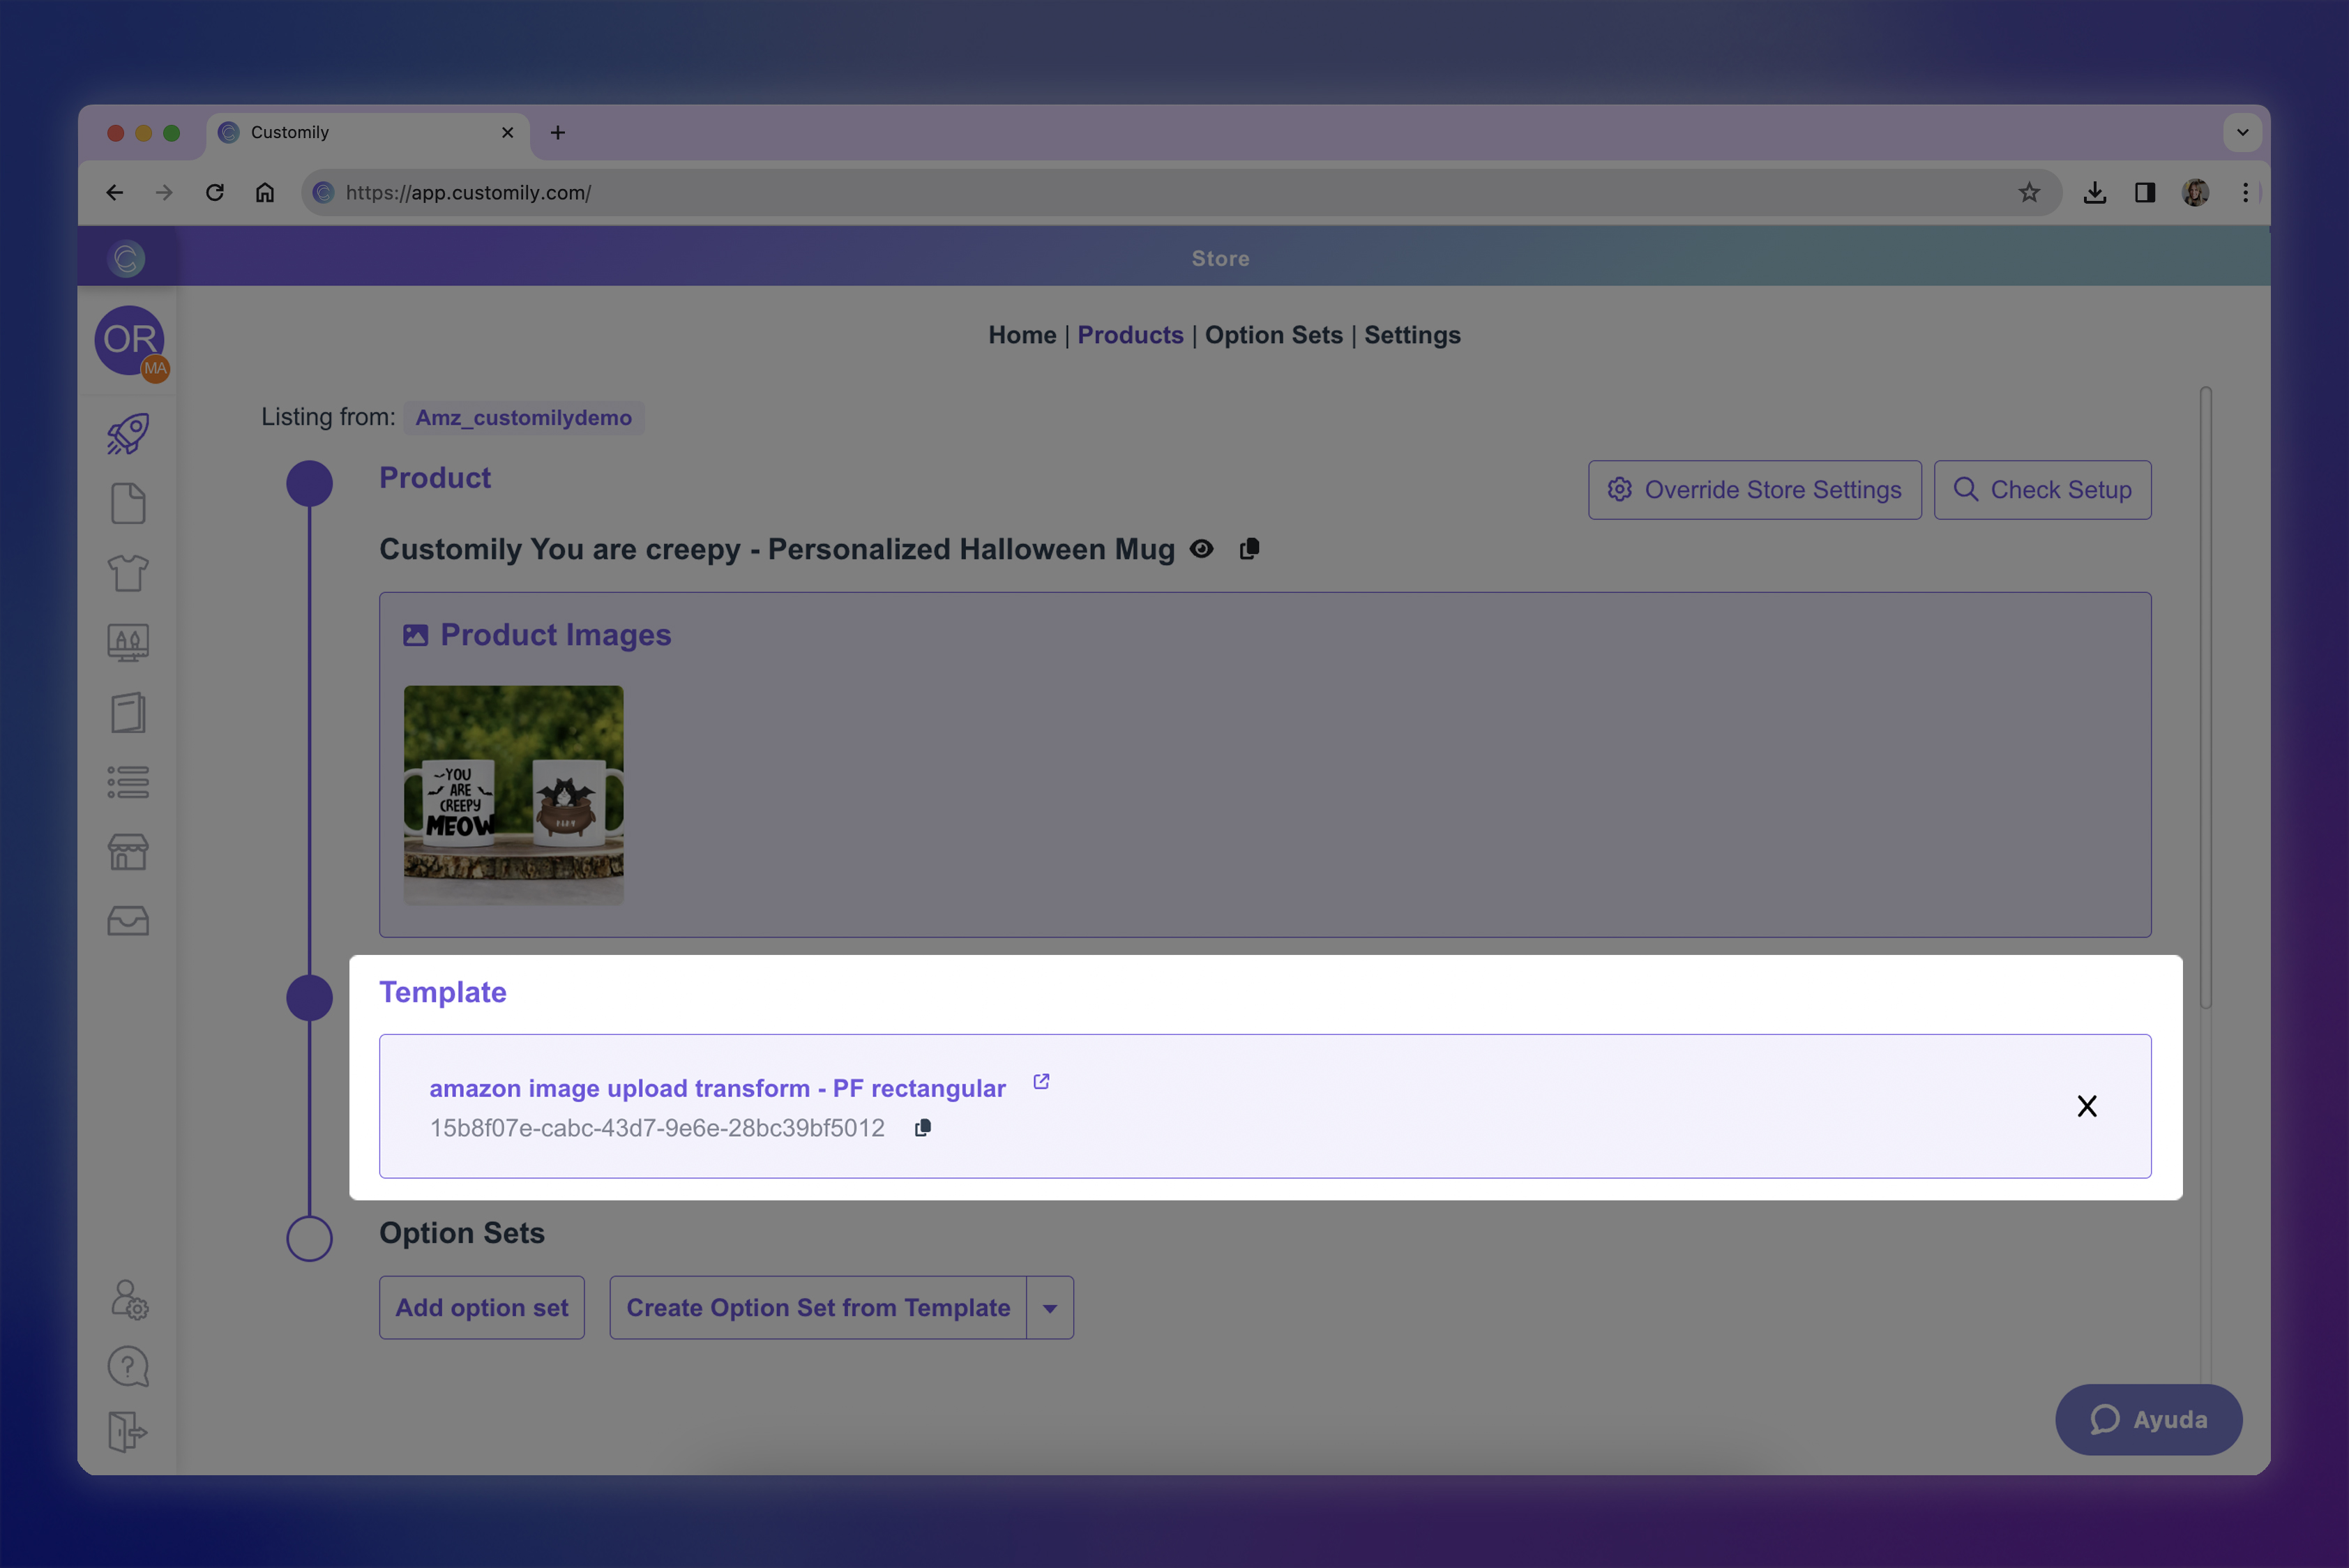
Task: Open the inbox tray sidebar icon
Action: click(x=128, y=921)
